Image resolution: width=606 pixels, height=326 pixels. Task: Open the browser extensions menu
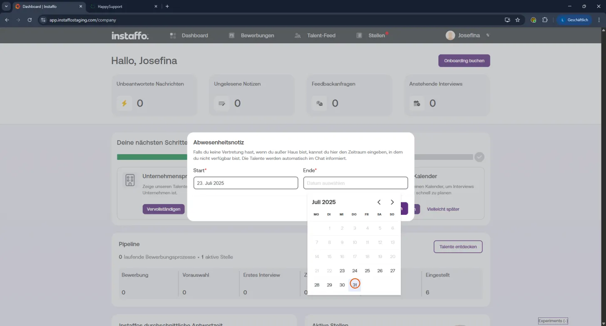tap(545, 20)
